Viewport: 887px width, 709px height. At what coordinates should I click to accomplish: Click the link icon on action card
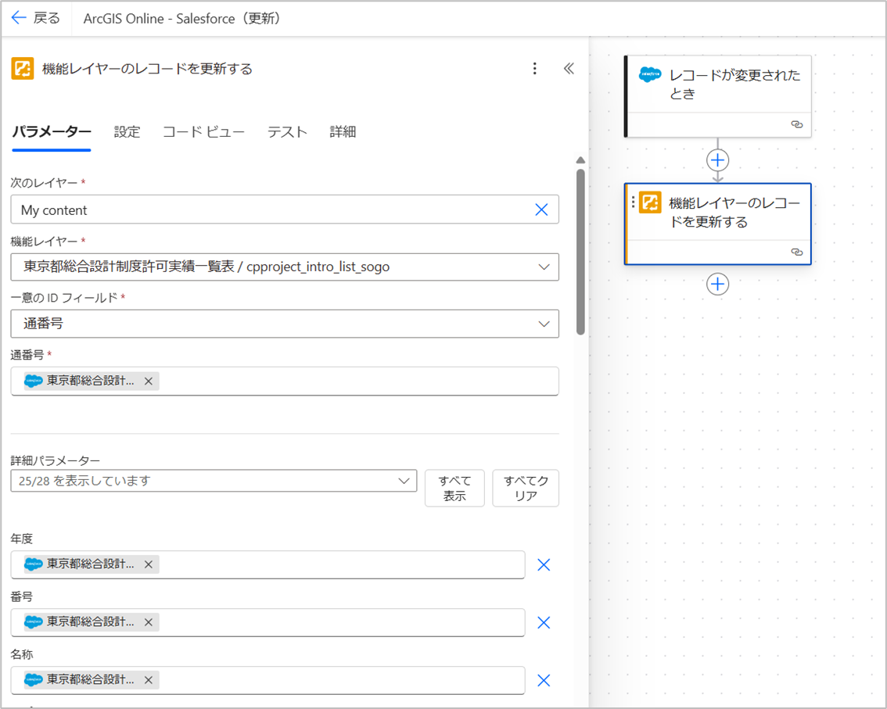coord(796,252)
